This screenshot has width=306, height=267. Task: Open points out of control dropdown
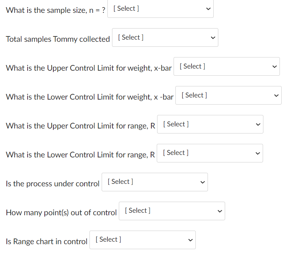(x=171, y=211)
